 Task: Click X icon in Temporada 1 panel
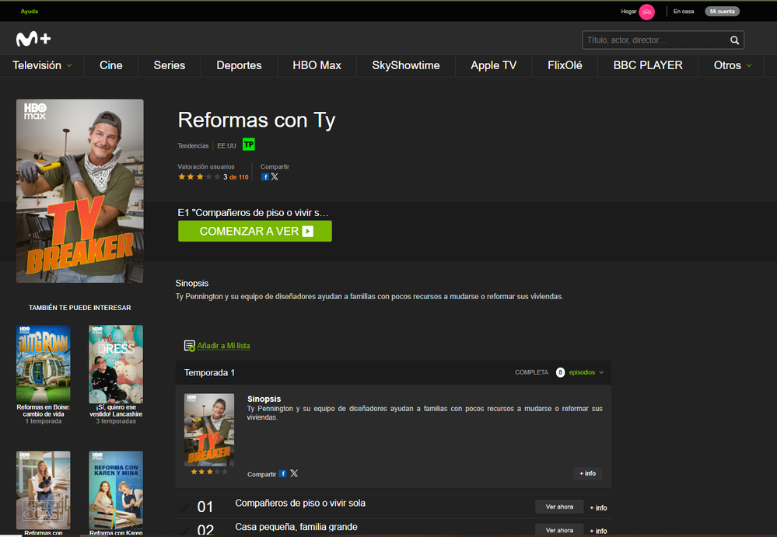click(294, 474)
